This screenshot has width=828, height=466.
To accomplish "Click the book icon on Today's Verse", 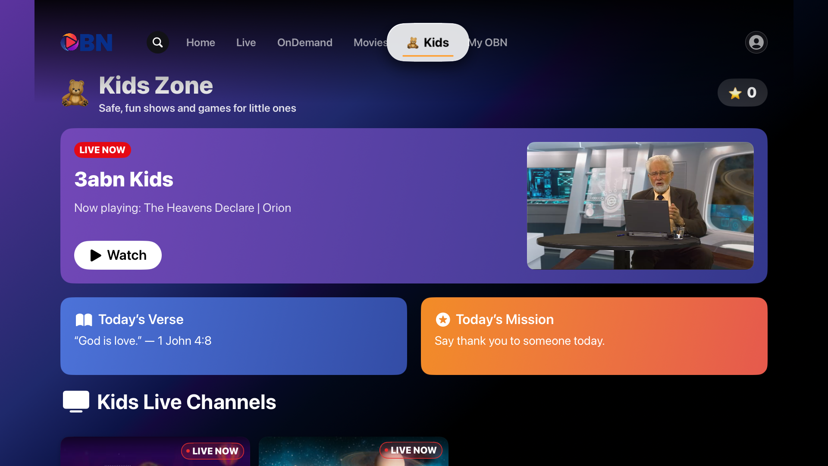I will 84,320.
